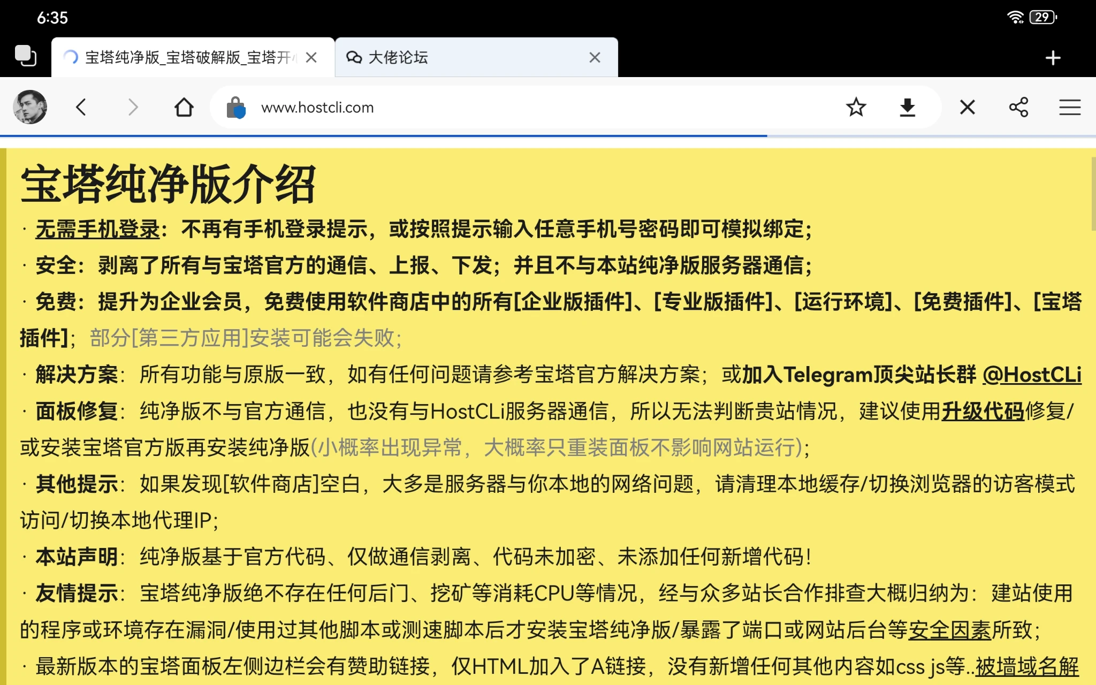Open downloads icon in address bar
1096x685 pixels.
907,107
